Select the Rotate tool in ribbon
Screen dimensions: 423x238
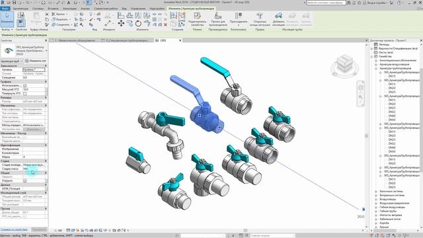click(x=138, y=24)
